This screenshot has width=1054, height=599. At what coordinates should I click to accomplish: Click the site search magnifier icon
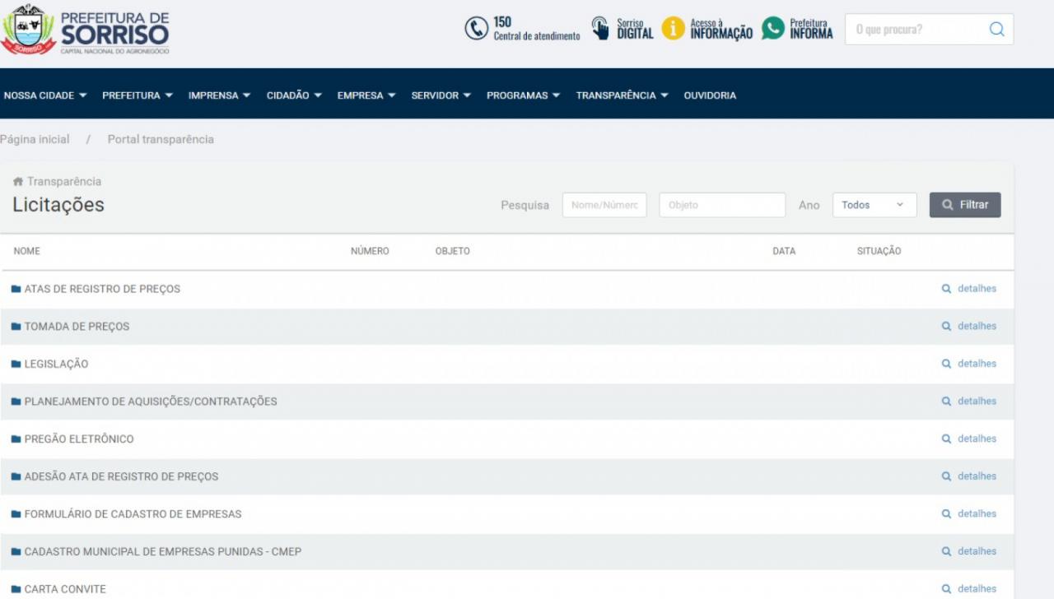coord(996,30)
